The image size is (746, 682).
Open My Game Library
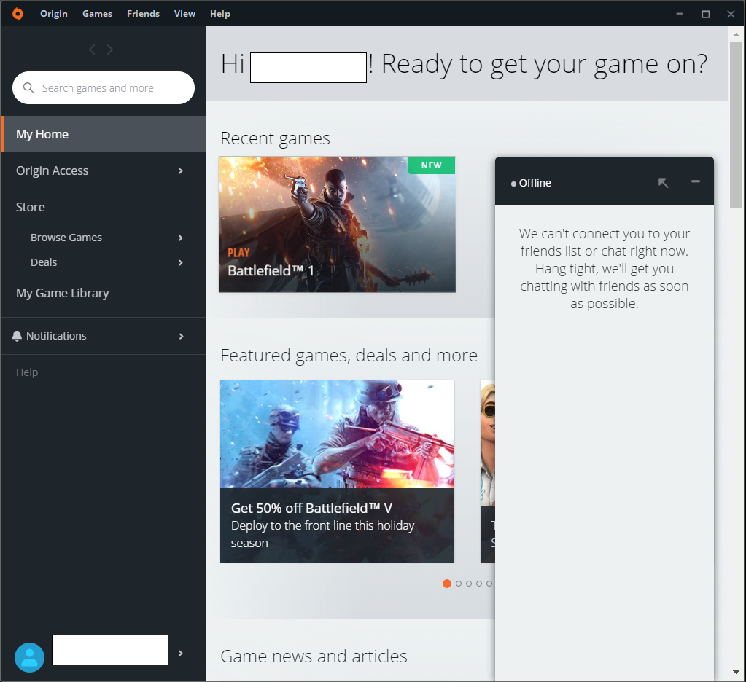pos(62,293)
